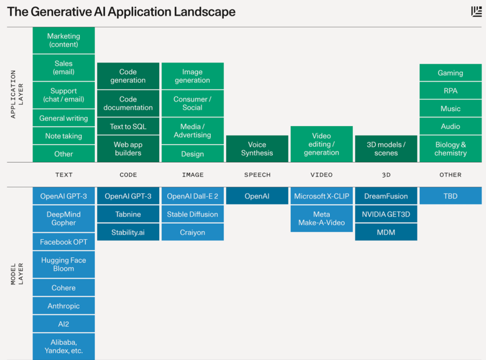Select the Hugging Face Bloom box
This screenshot has height=360, width=486.
63,264
